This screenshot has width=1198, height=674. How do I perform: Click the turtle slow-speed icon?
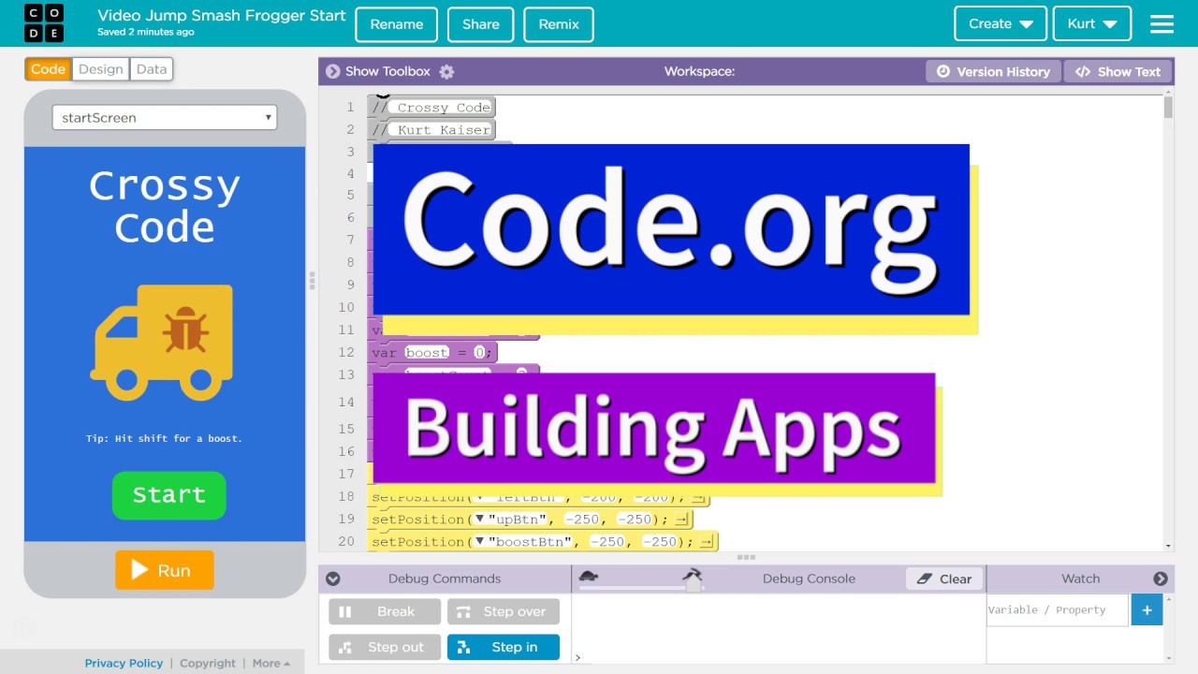(x=589, y=576)
